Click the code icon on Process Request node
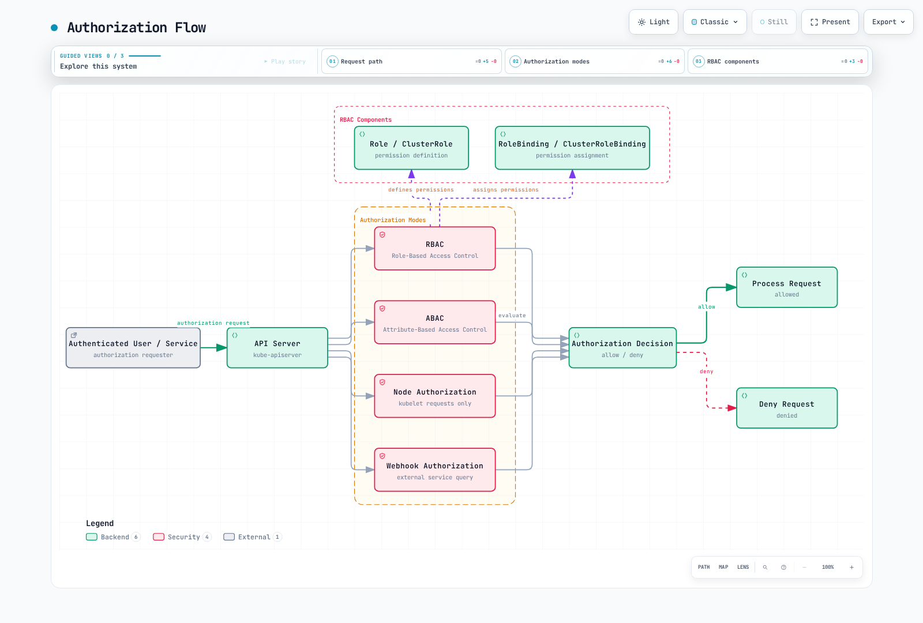 pyautogui.click(x=745, y=275)
